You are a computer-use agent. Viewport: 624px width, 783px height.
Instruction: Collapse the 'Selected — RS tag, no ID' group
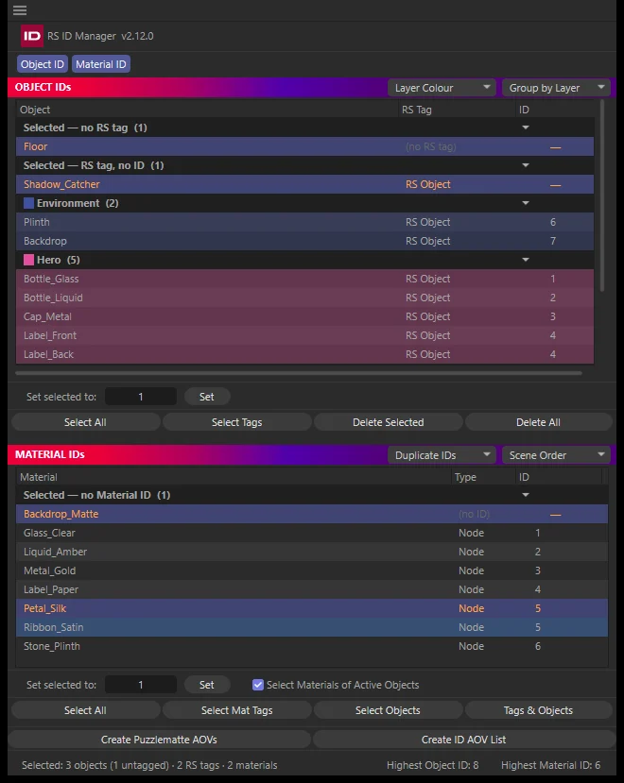[526, 165]
